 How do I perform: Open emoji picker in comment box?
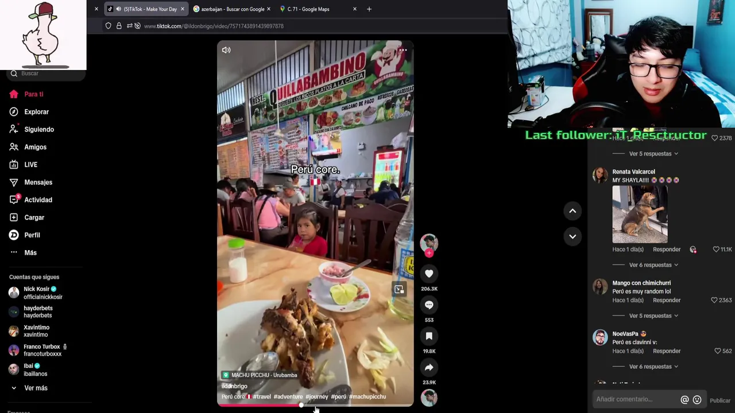click(697, 400)
